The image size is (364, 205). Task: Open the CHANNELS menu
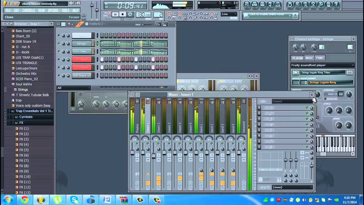point(28,11)
